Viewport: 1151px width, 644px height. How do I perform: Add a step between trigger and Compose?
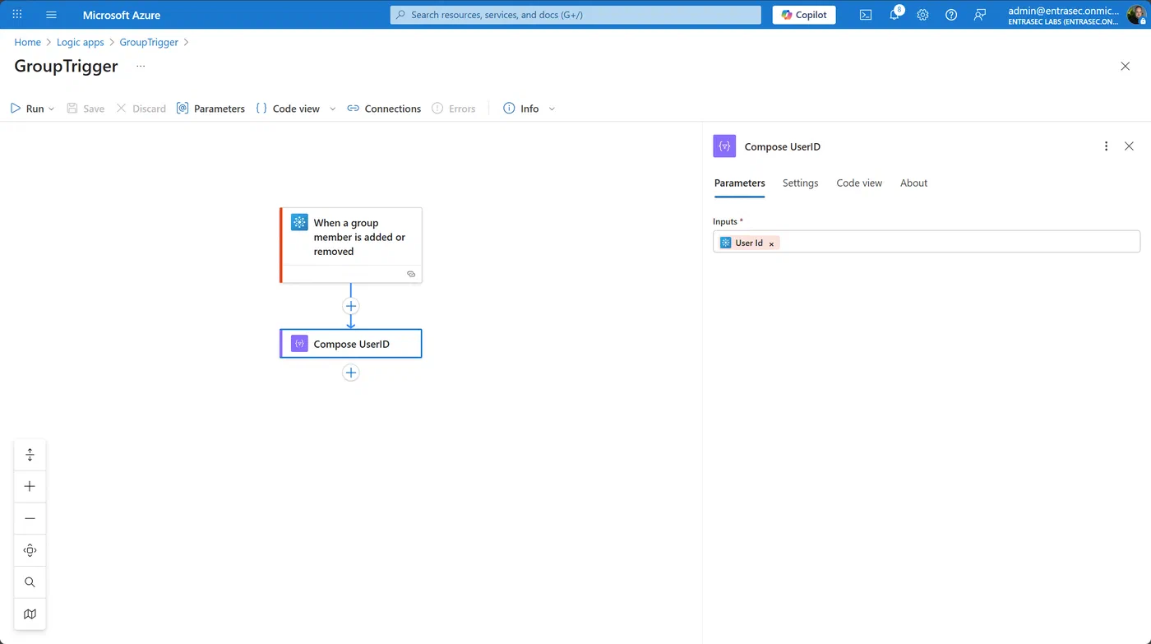351,306
